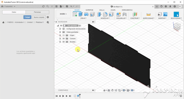Open the Measure tool under Inspeccionar
184x99 pixels.
pyautogui.click(x=148, y=14)
